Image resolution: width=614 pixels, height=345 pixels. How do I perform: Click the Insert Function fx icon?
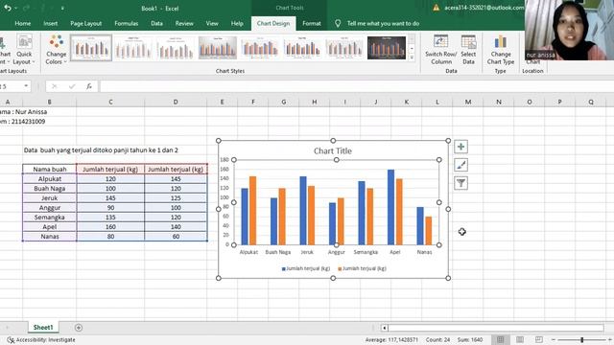tap(89, 86)
